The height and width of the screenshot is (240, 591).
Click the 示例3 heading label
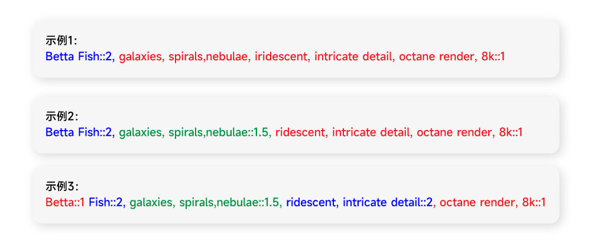pos(62,186)
